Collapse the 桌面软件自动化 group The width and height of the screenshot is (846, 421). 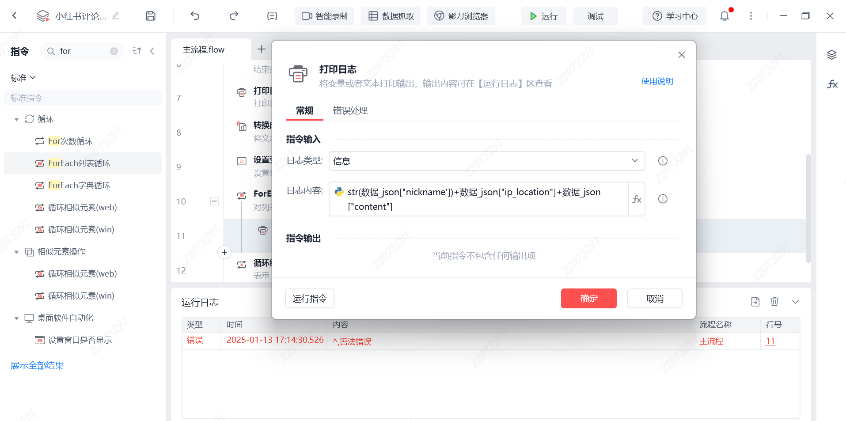(x=17, y=318)
